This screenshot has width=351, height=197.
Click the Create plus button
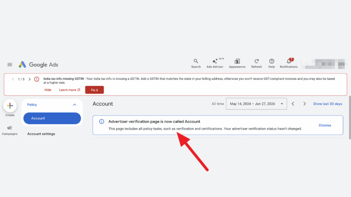(10, 106)
